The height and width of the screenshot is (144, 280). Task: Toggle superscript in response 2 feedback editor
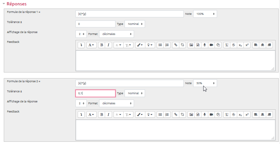(247, 115)
